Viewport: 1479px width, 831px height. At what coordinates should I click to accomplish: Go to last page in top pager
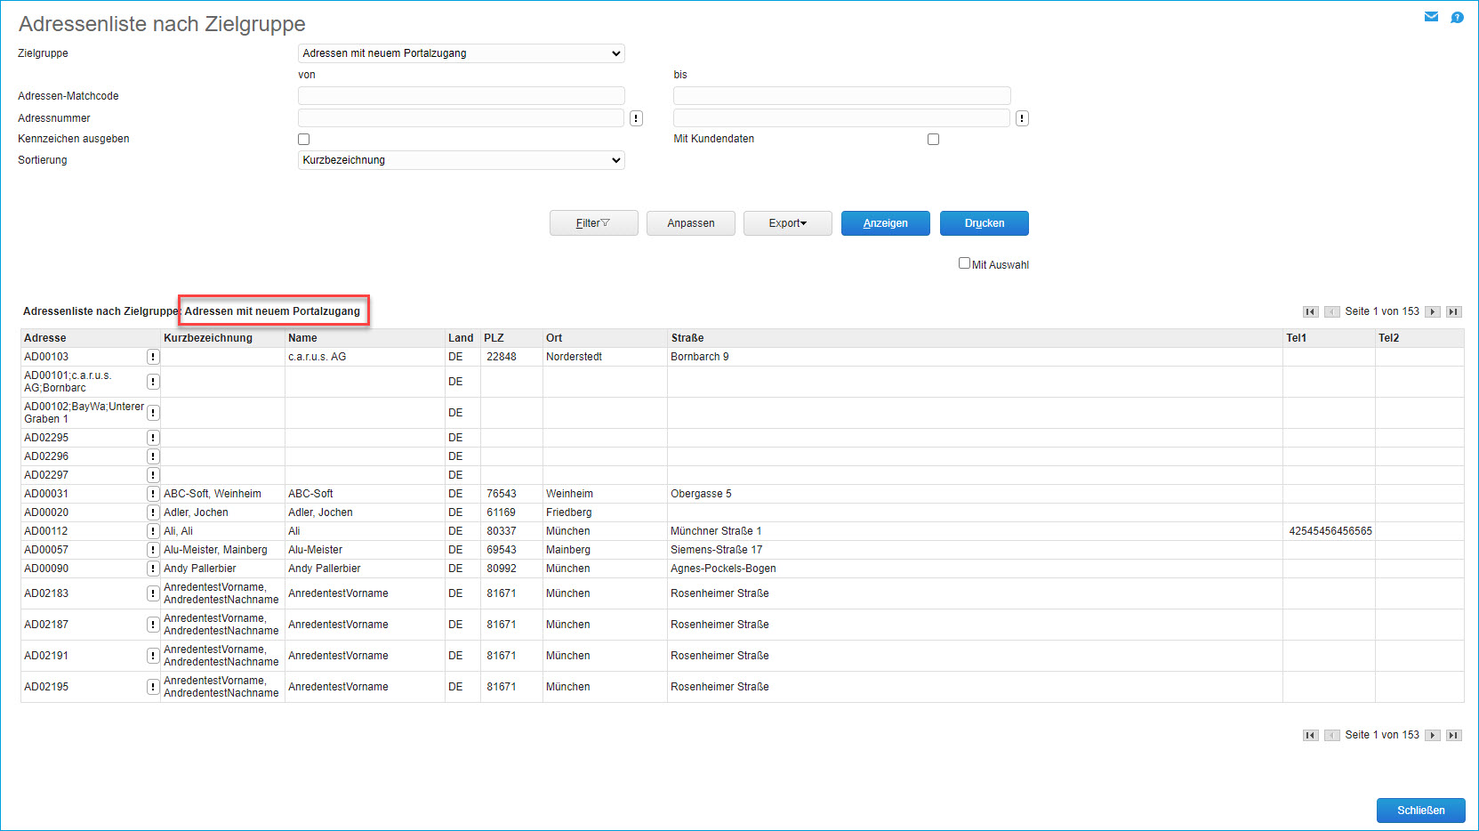click(x=1453, y=311)
